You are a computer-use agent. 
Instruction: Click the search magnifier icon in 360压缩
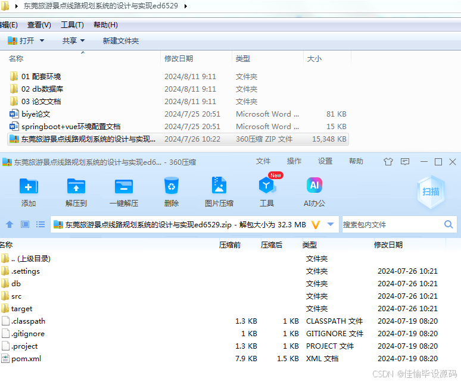click(x=448, y=225)
